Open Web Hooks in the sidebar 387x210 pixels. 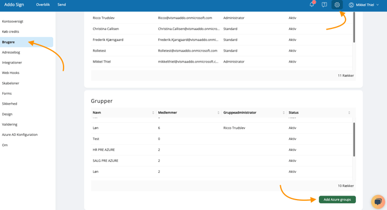pos(10,73)
